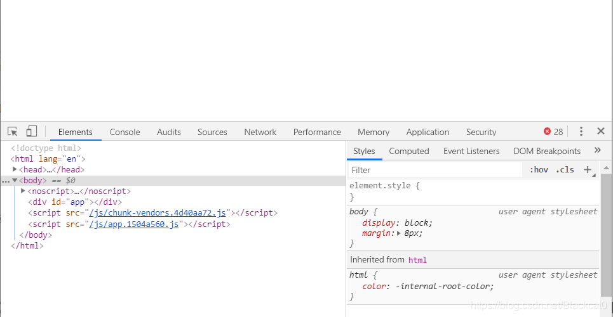Select the closing </html> tag line
Viewport: 613px width, 317px height.
pyautogui.click(x=27, y=246)
